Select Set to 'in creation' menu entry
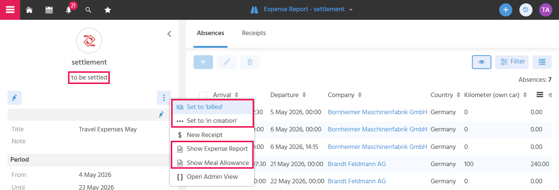 pos(212,121)
